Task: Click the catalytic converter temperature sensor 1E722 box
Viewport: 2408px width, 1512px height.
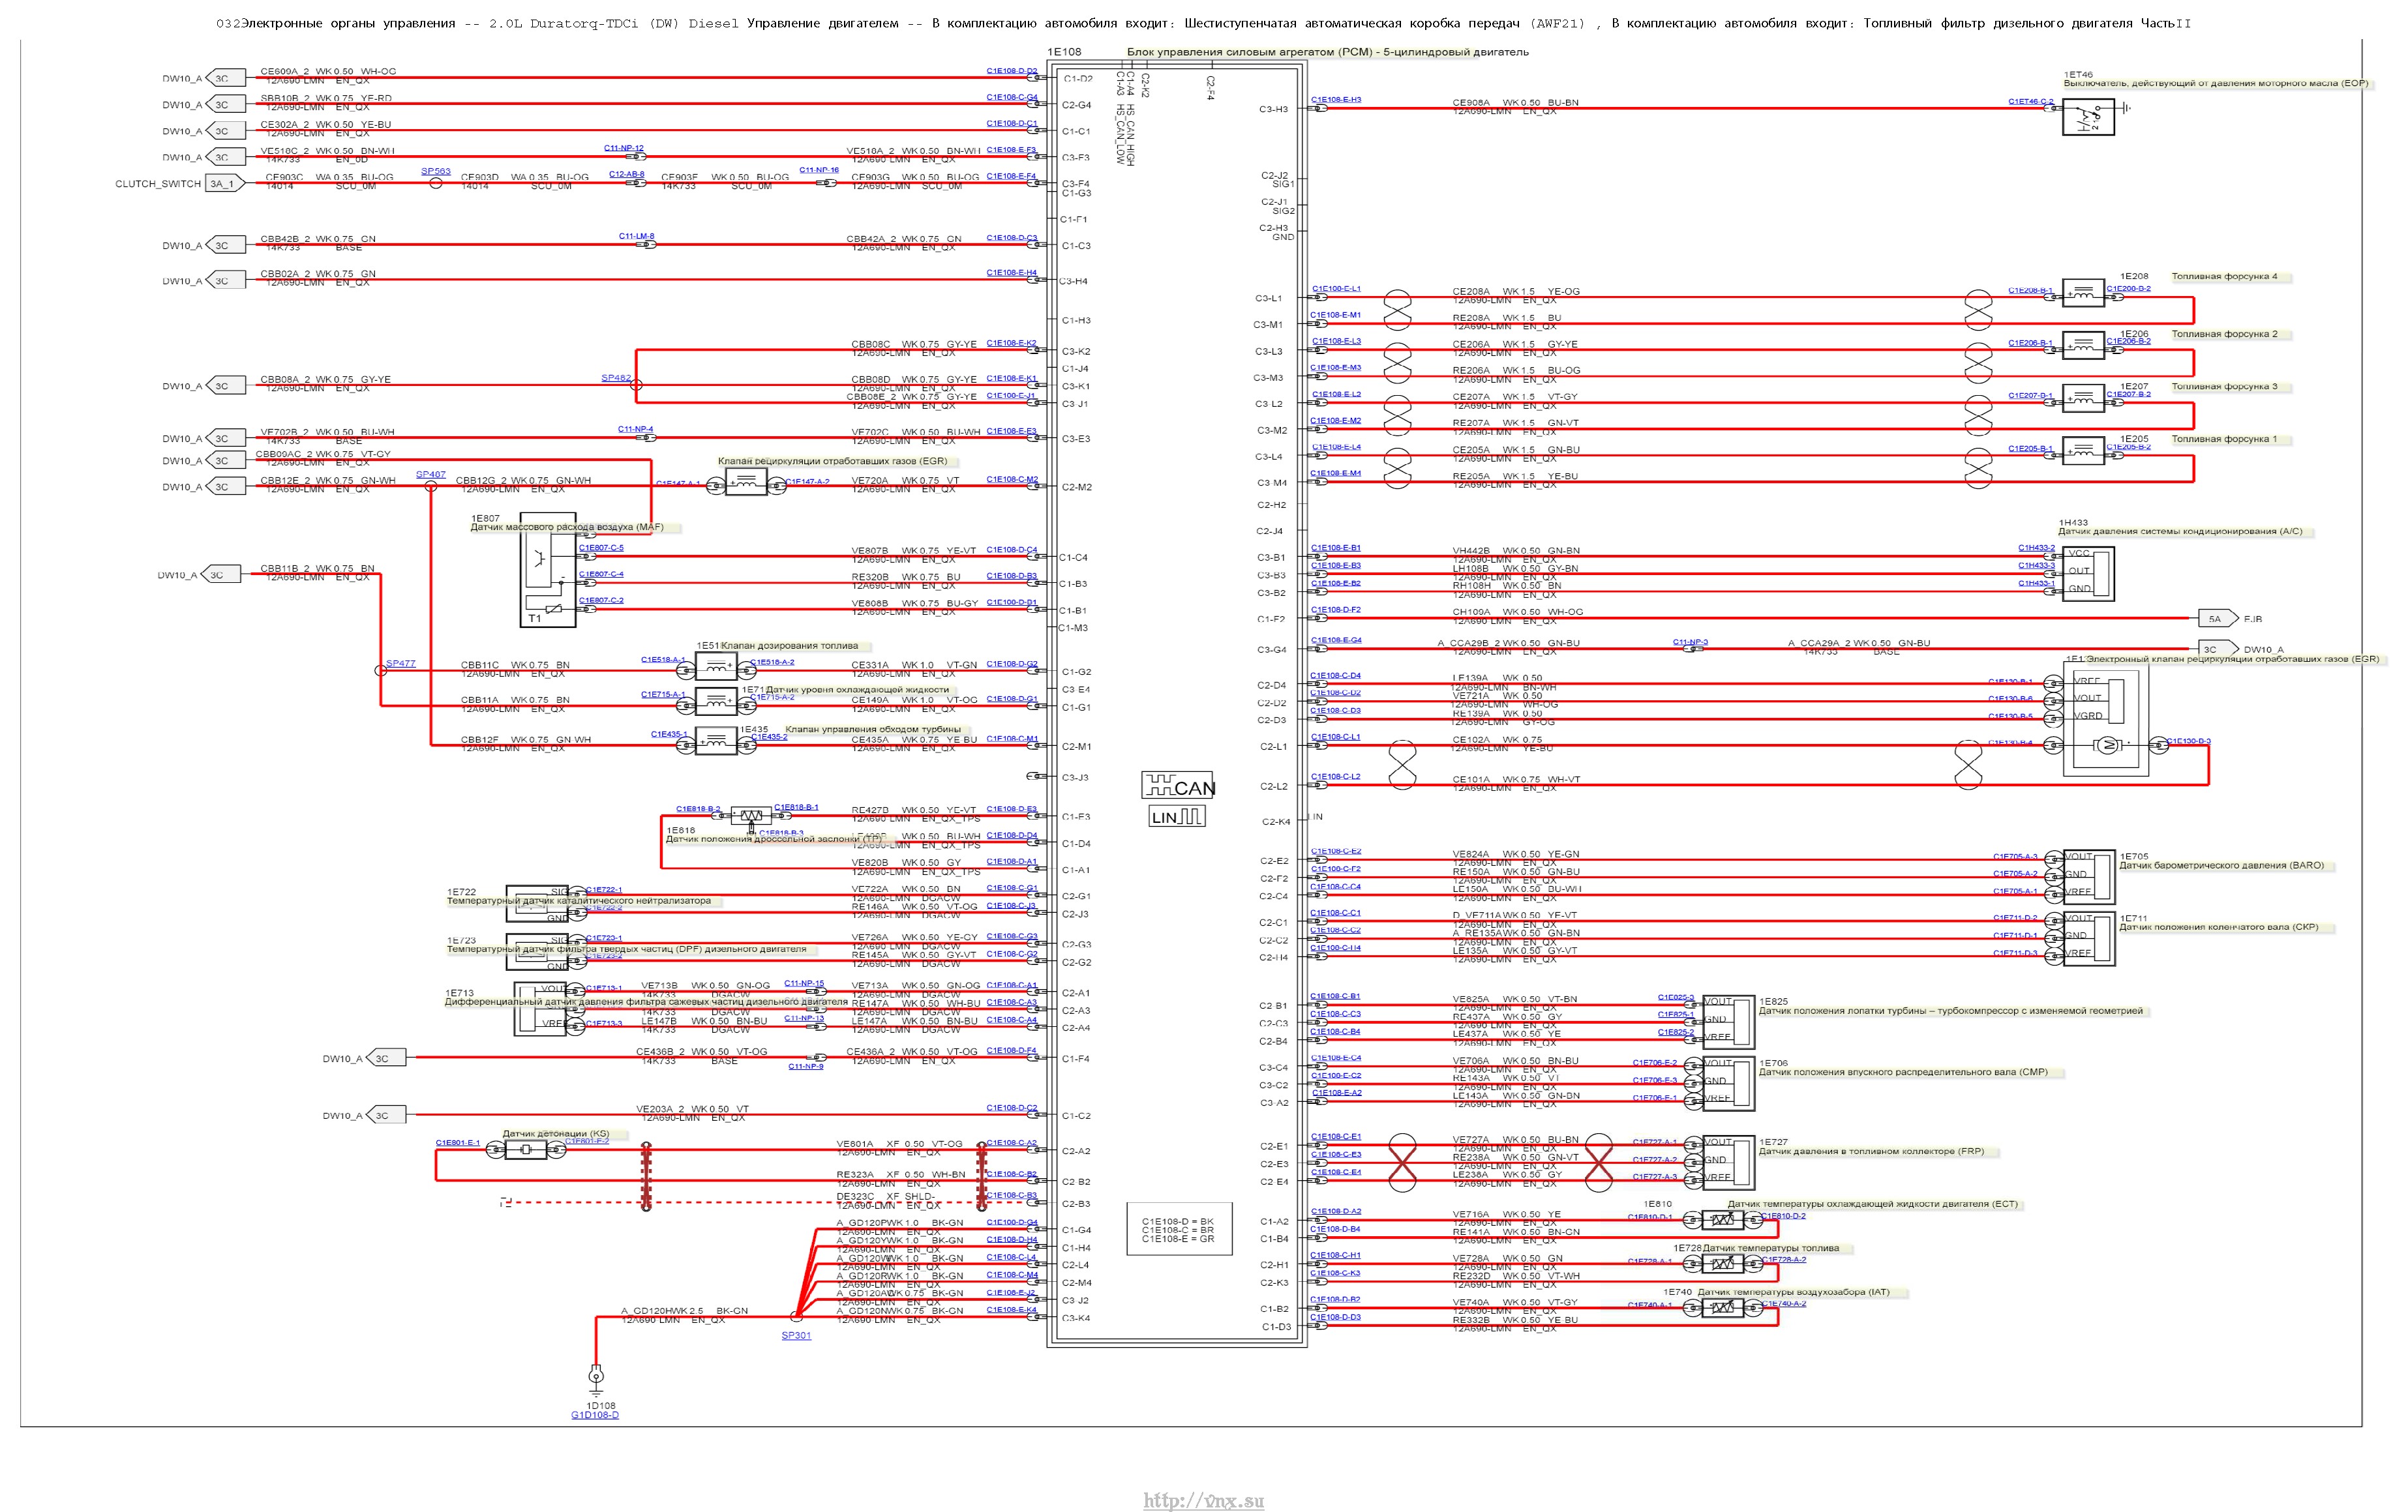Action: [538, 904]
